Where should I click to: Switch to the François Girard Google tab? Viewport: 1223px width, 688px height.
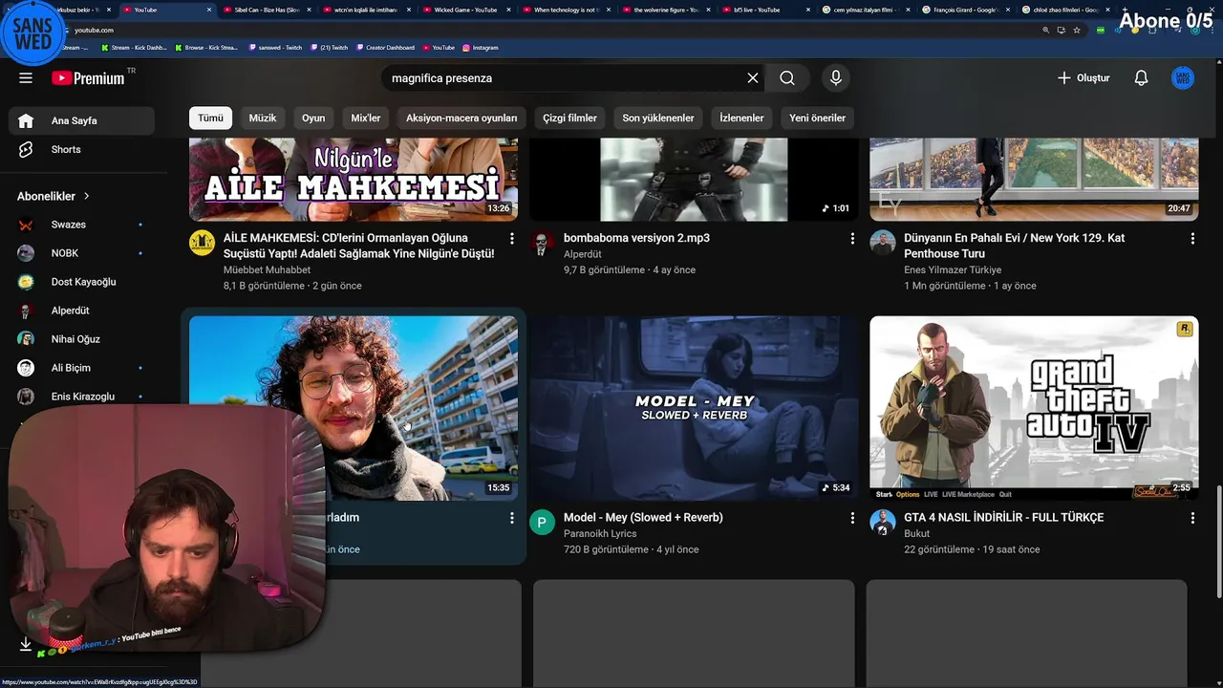tap(965, 10)
